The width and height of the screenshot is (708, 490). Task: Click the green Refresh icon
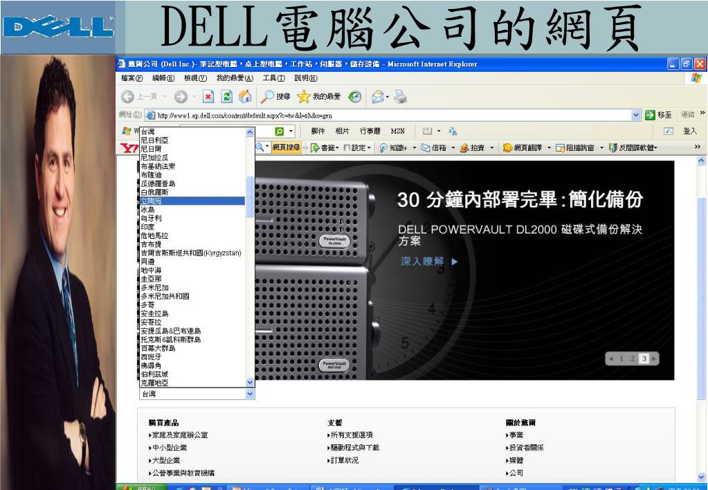(x=227, y=96)
